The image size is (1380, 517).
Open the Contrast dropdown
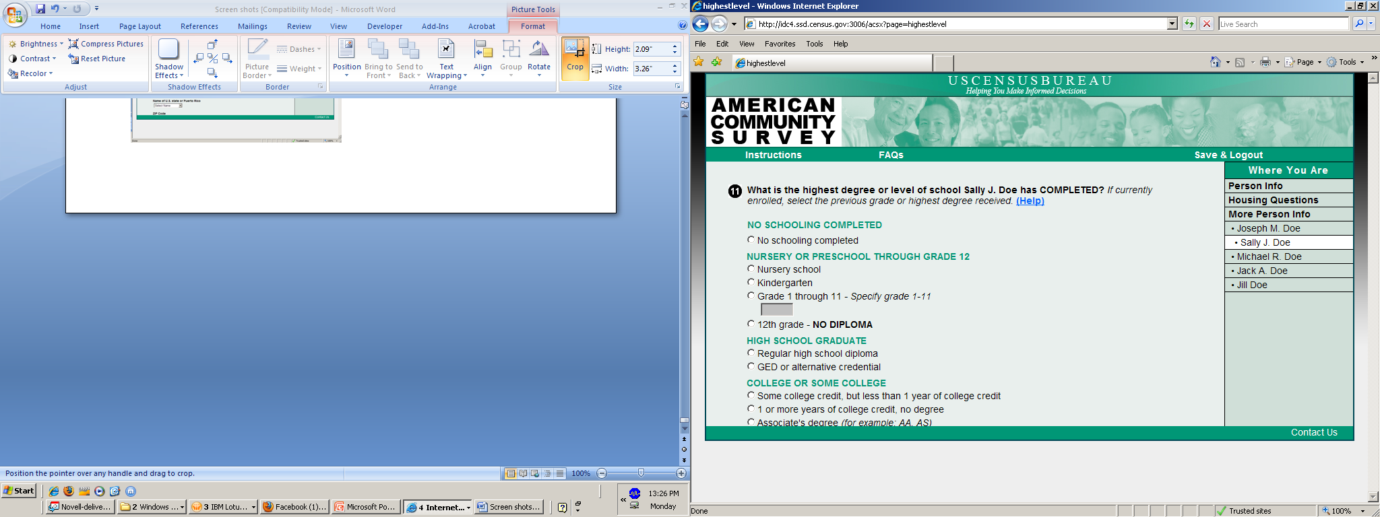tap(32, 59)
